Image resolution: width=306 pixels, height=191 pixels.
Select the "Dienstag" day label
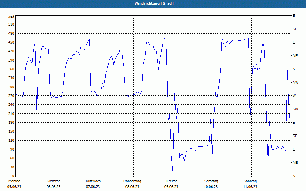(x=54, y=181)
